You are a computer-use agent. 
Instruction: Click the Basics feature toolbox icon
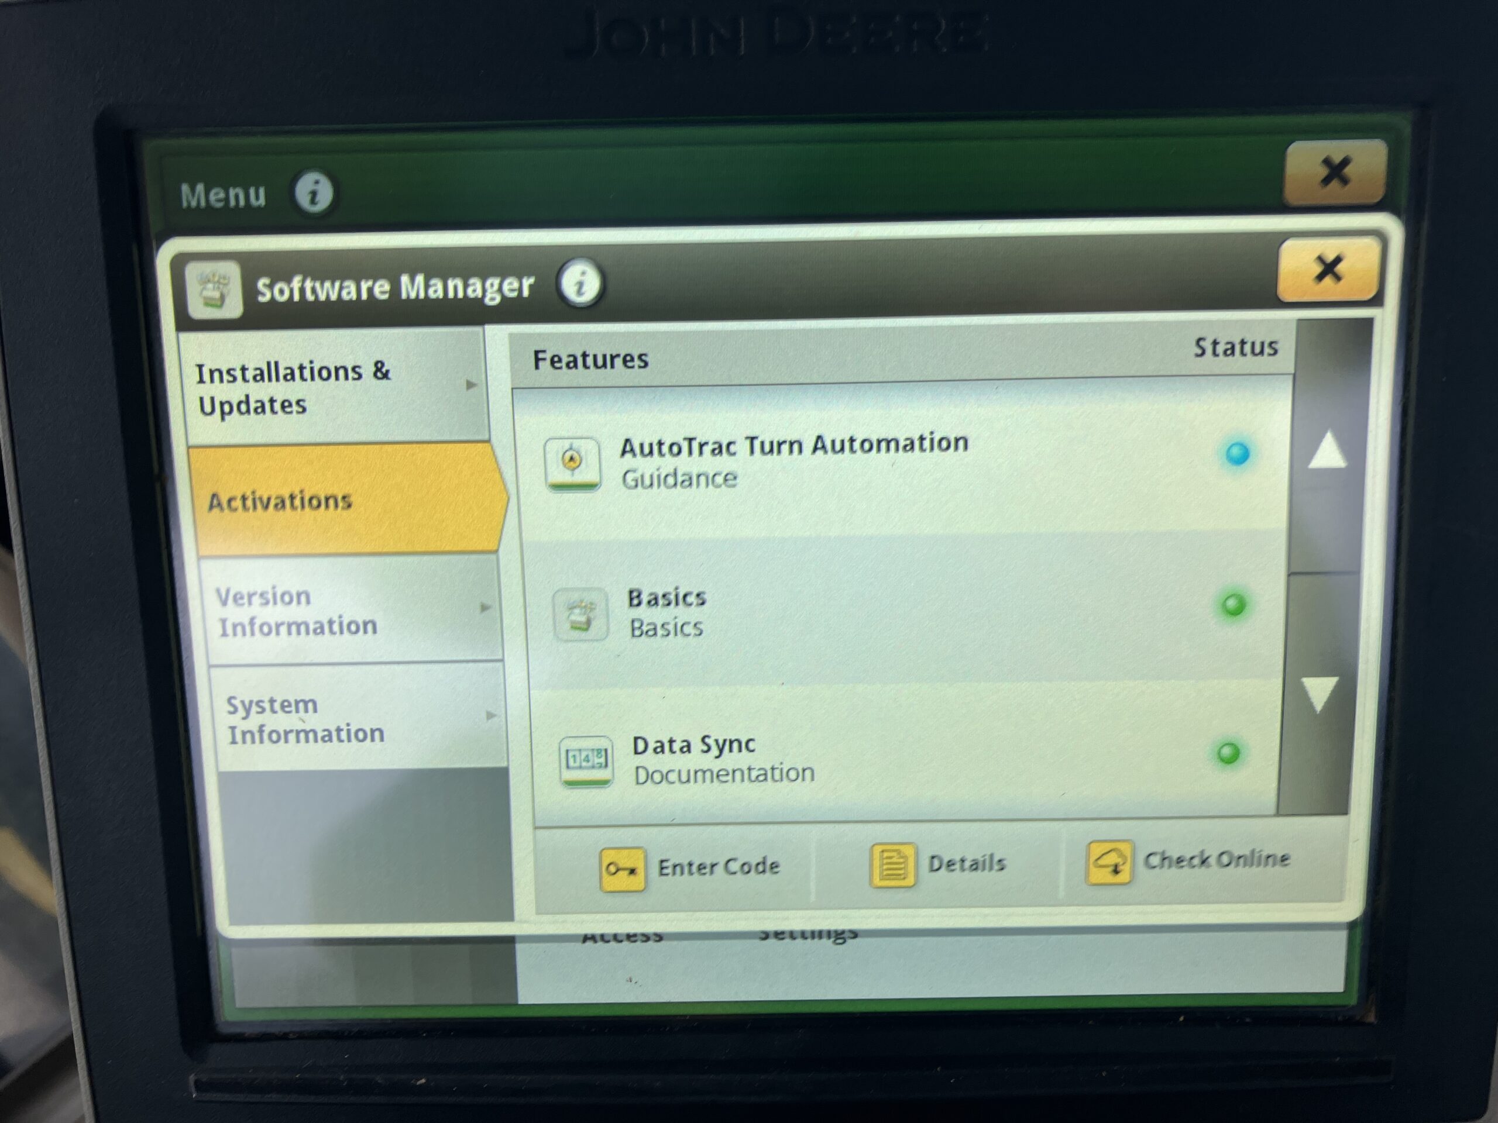tap(580, 614)
